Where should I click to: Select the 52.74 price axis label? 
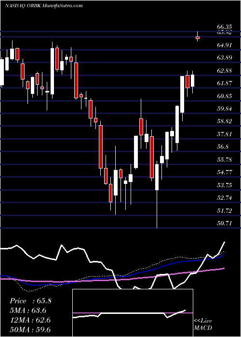tap(225, 198)
